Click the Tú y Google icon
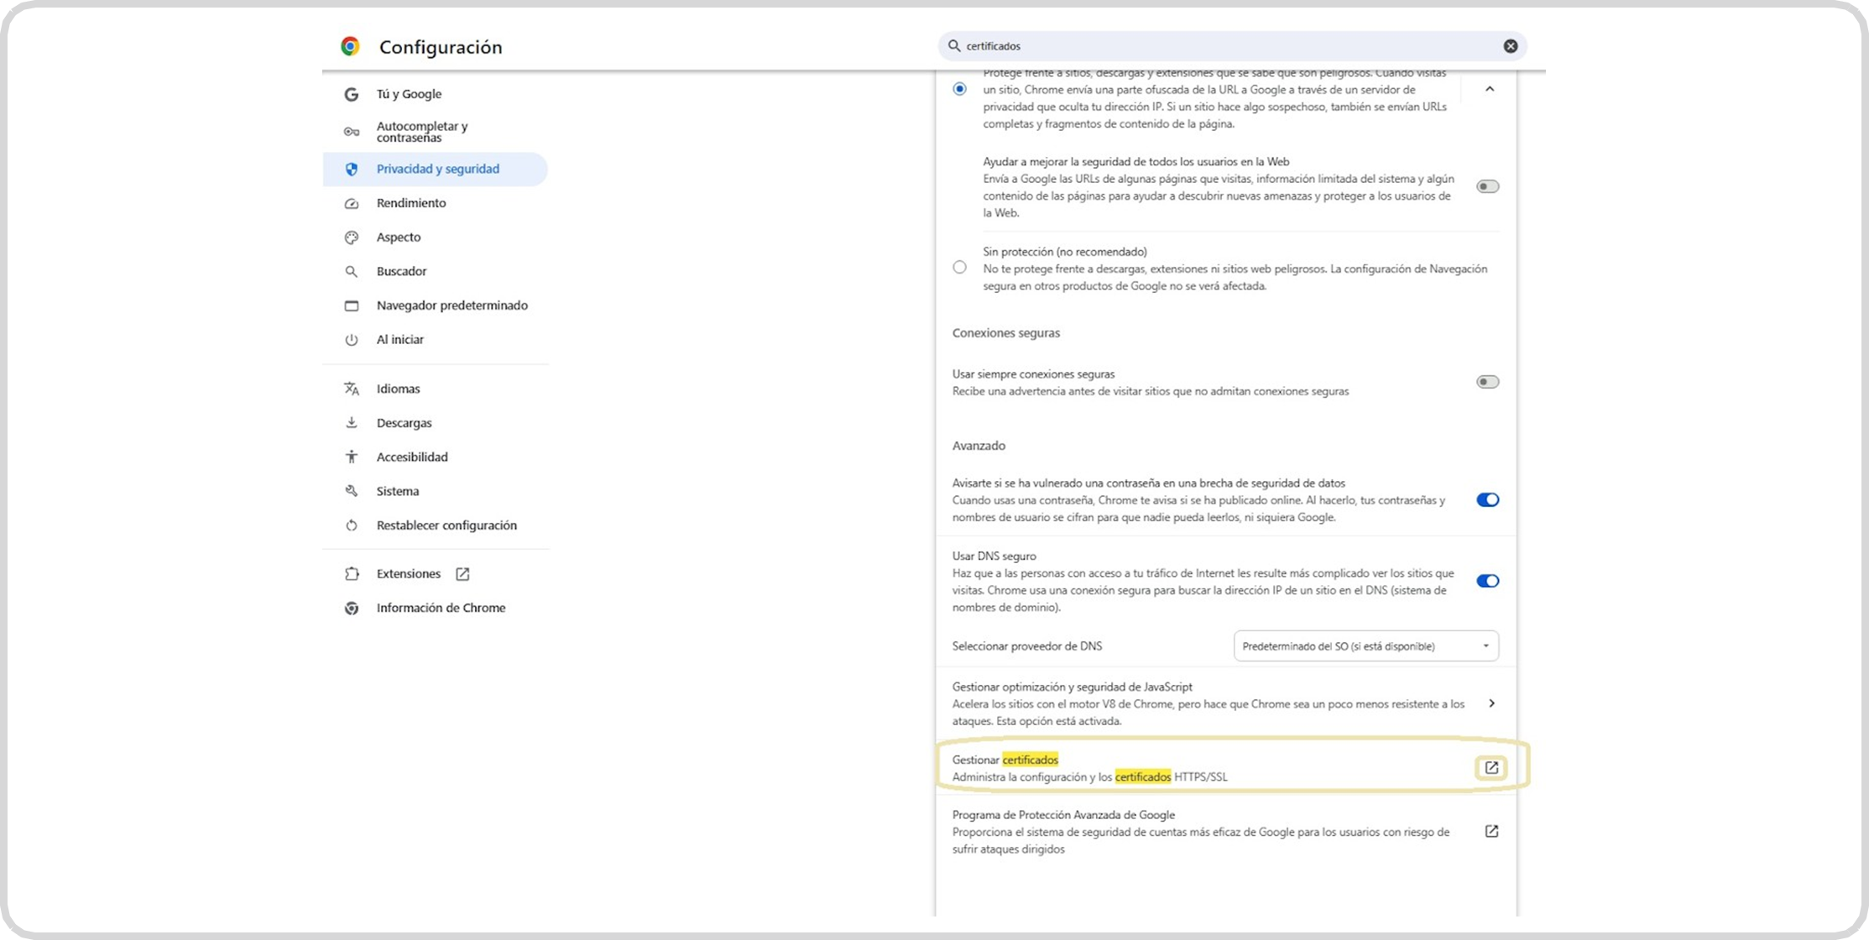 coord(352,94)
